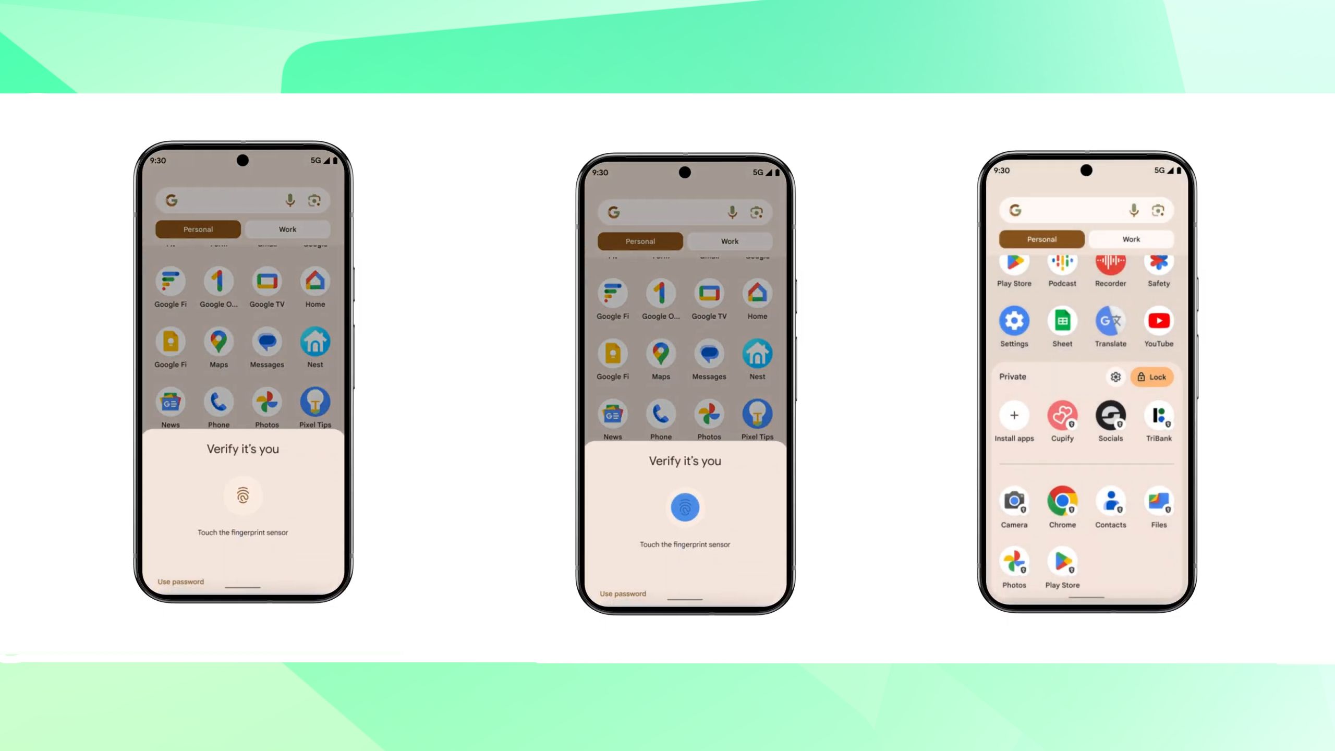Viewport: 1335px width, 751px height.
Task: Enable Private space settings gear
Action: click(x=1115, y=376)
